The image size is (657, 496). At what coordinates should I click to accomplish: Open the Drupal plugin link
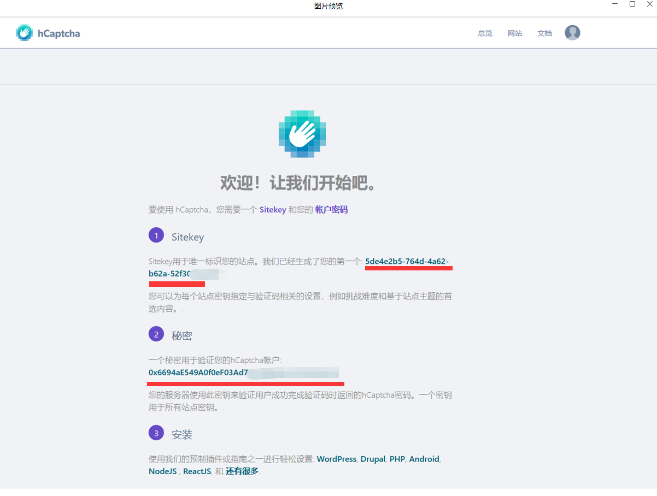tap(373, 459)
